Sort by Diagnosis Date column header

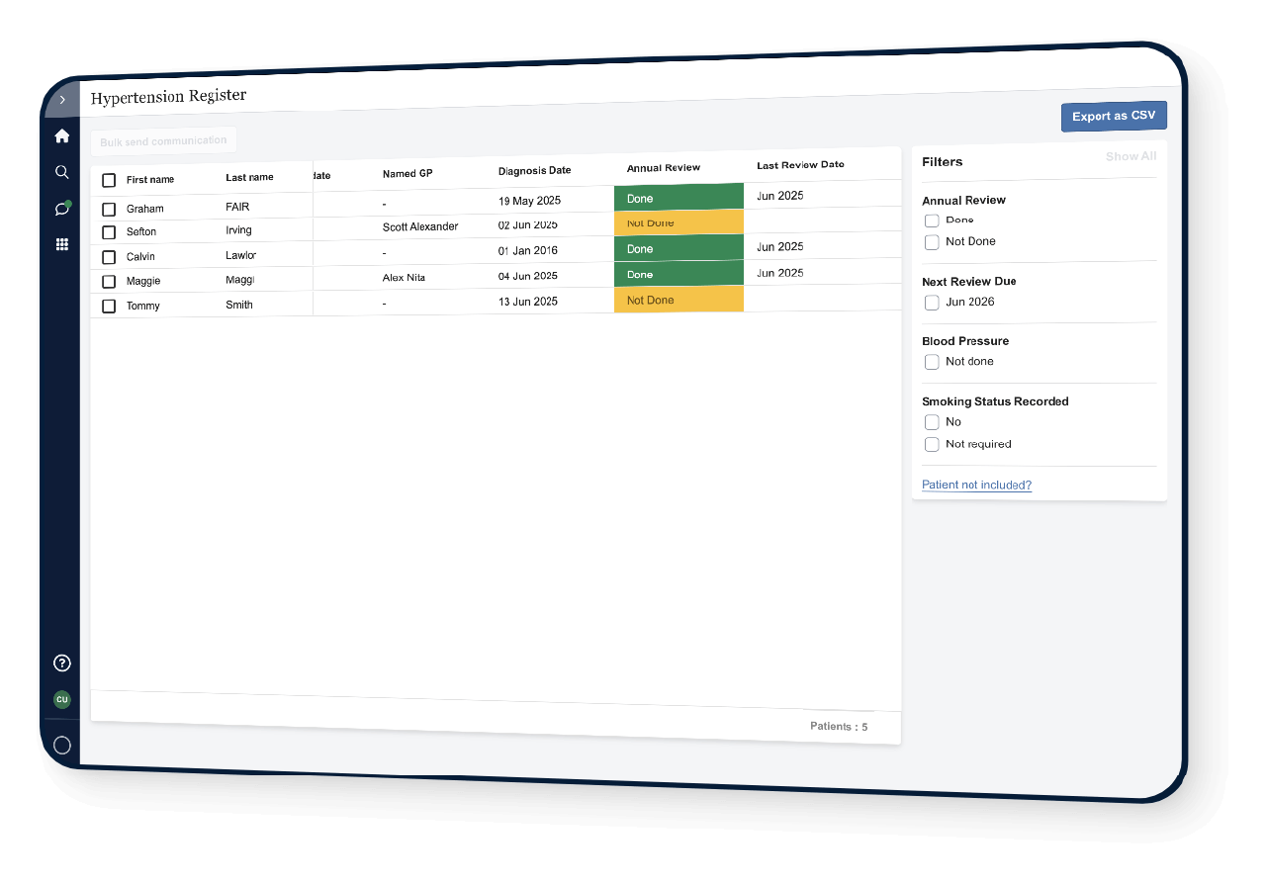[x=534, y=170]
